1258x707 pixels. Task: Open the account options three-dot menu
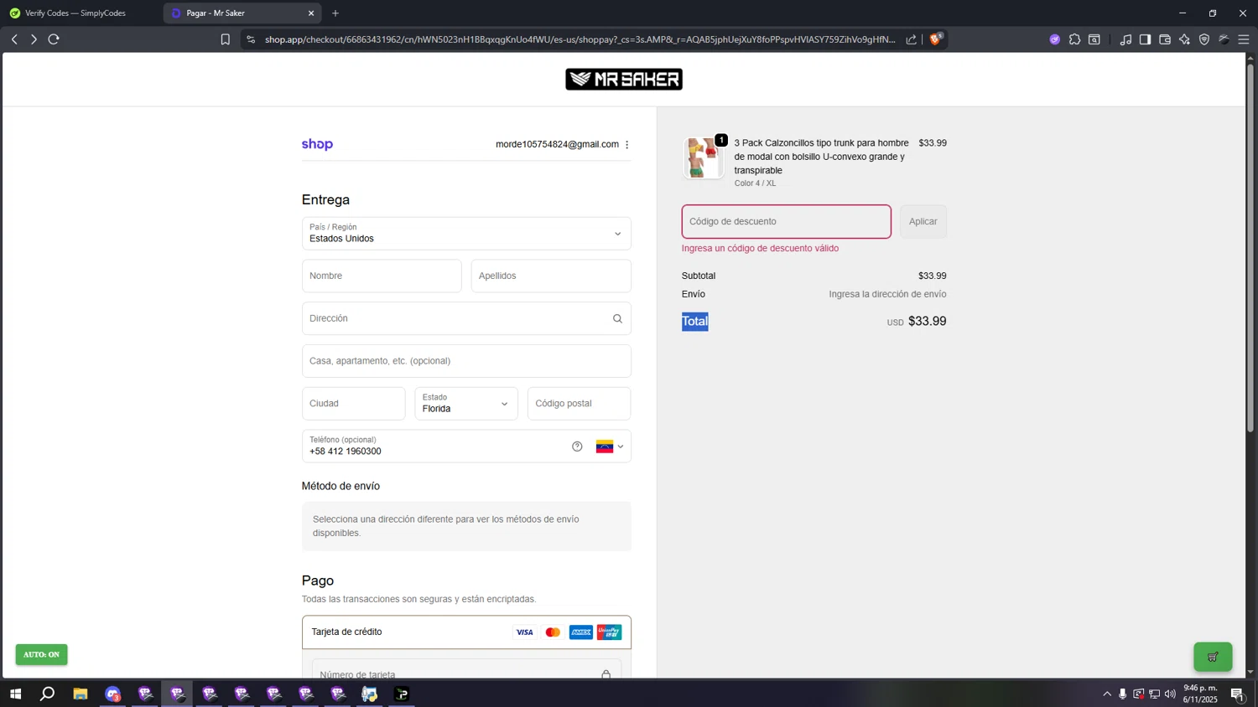point(627,145)
